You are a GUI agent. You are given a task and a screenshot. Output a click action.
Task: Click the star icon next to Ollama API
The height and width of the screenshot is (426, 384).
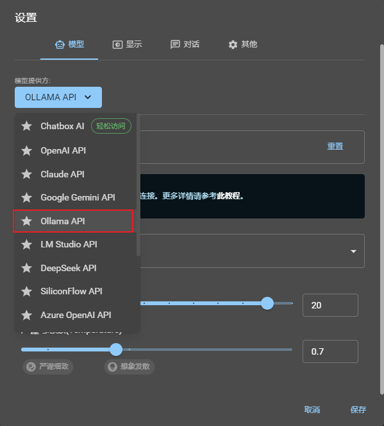[26, 221]
